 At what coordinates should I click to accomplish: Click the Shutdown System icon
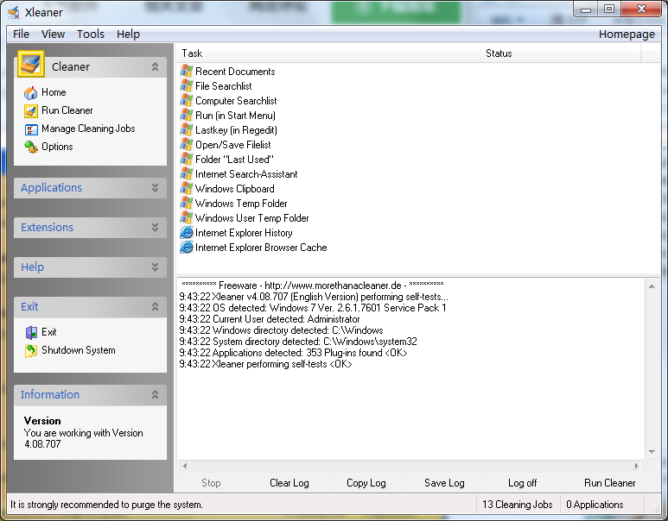click(x=30, y=350)
